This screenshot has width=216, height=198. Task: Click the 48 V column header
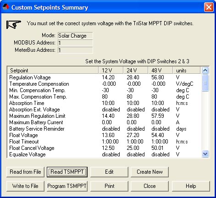pyautogui.click(x=161, y=71)
